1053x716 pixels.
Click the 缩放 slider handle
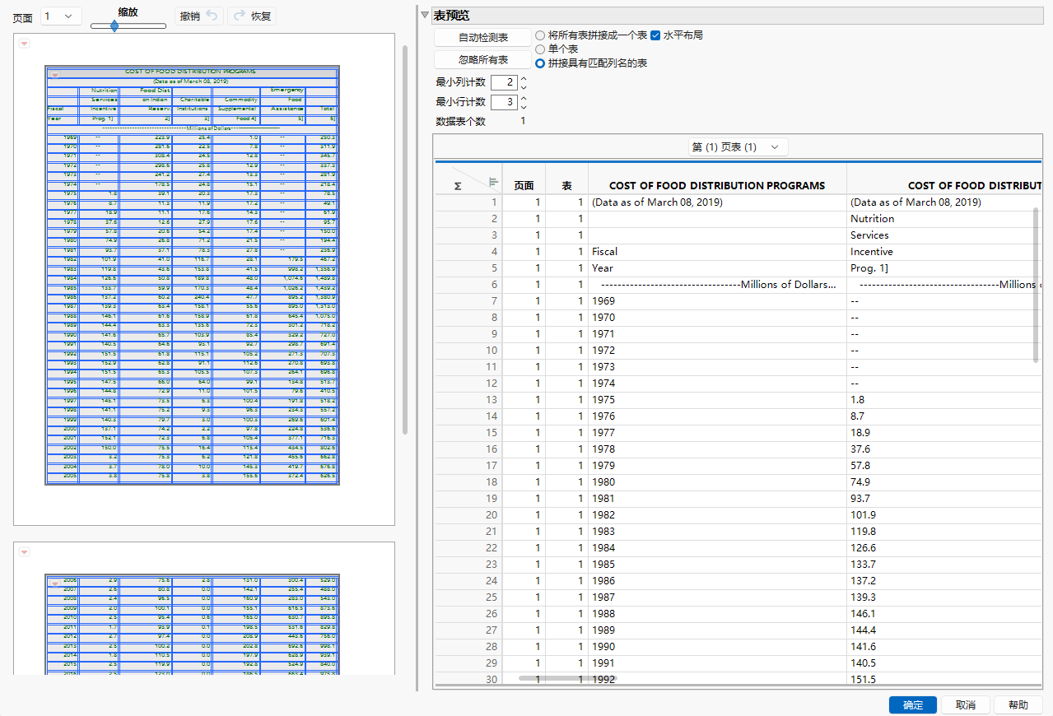(114, 26)
